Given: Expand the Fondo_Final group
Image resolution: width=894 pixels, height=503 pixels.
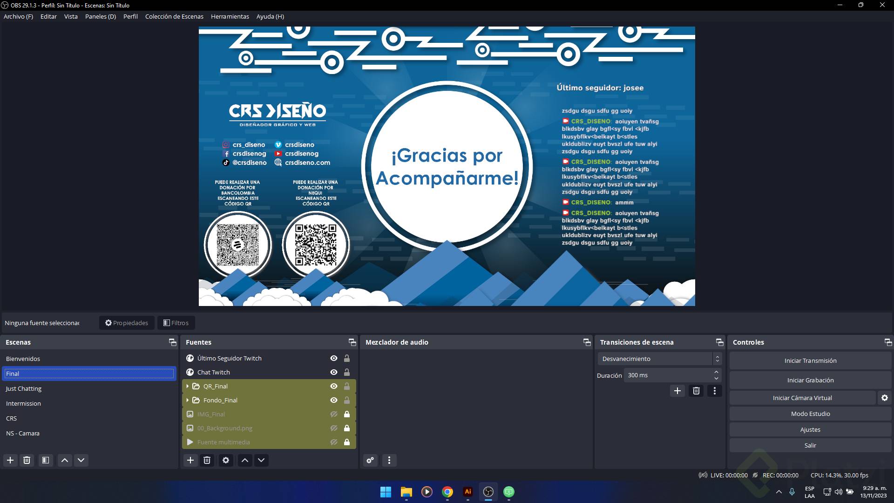Looking at the screenshot, I should click(x=188, y=400).
